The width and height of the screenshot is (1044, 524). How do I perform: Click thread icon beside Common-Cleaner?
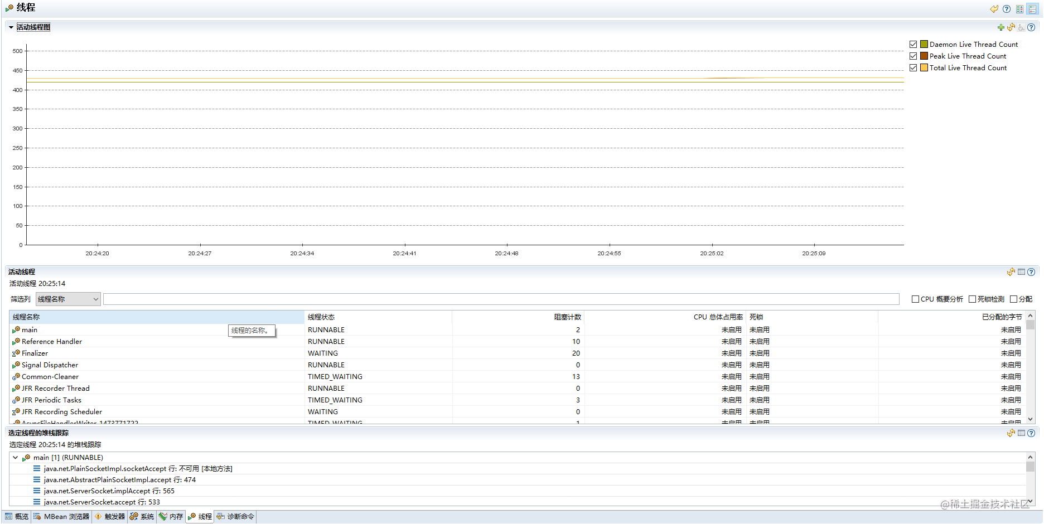click(x=16, y=377)
